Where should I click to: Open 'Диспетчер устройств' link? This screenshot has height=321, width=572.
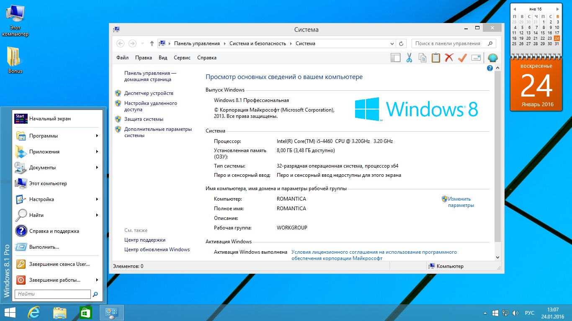[149, 93]
